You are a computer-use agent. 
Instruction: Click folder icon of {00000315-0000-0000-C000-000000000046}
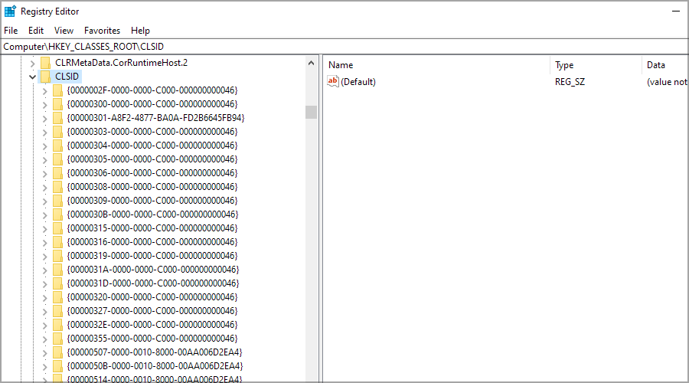(x=57, y=228)
